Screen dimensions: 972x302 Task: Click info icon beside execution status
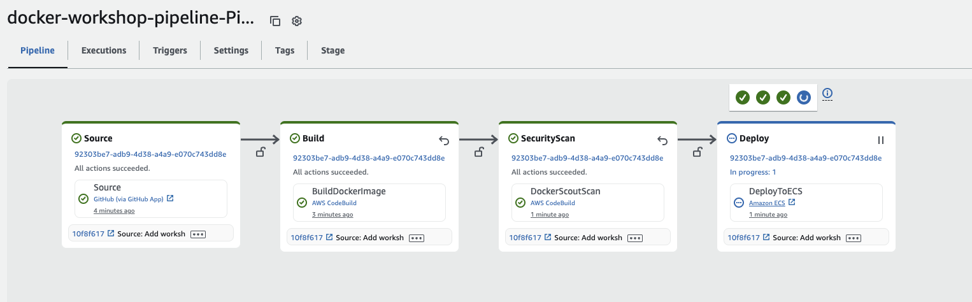[827, 94]
